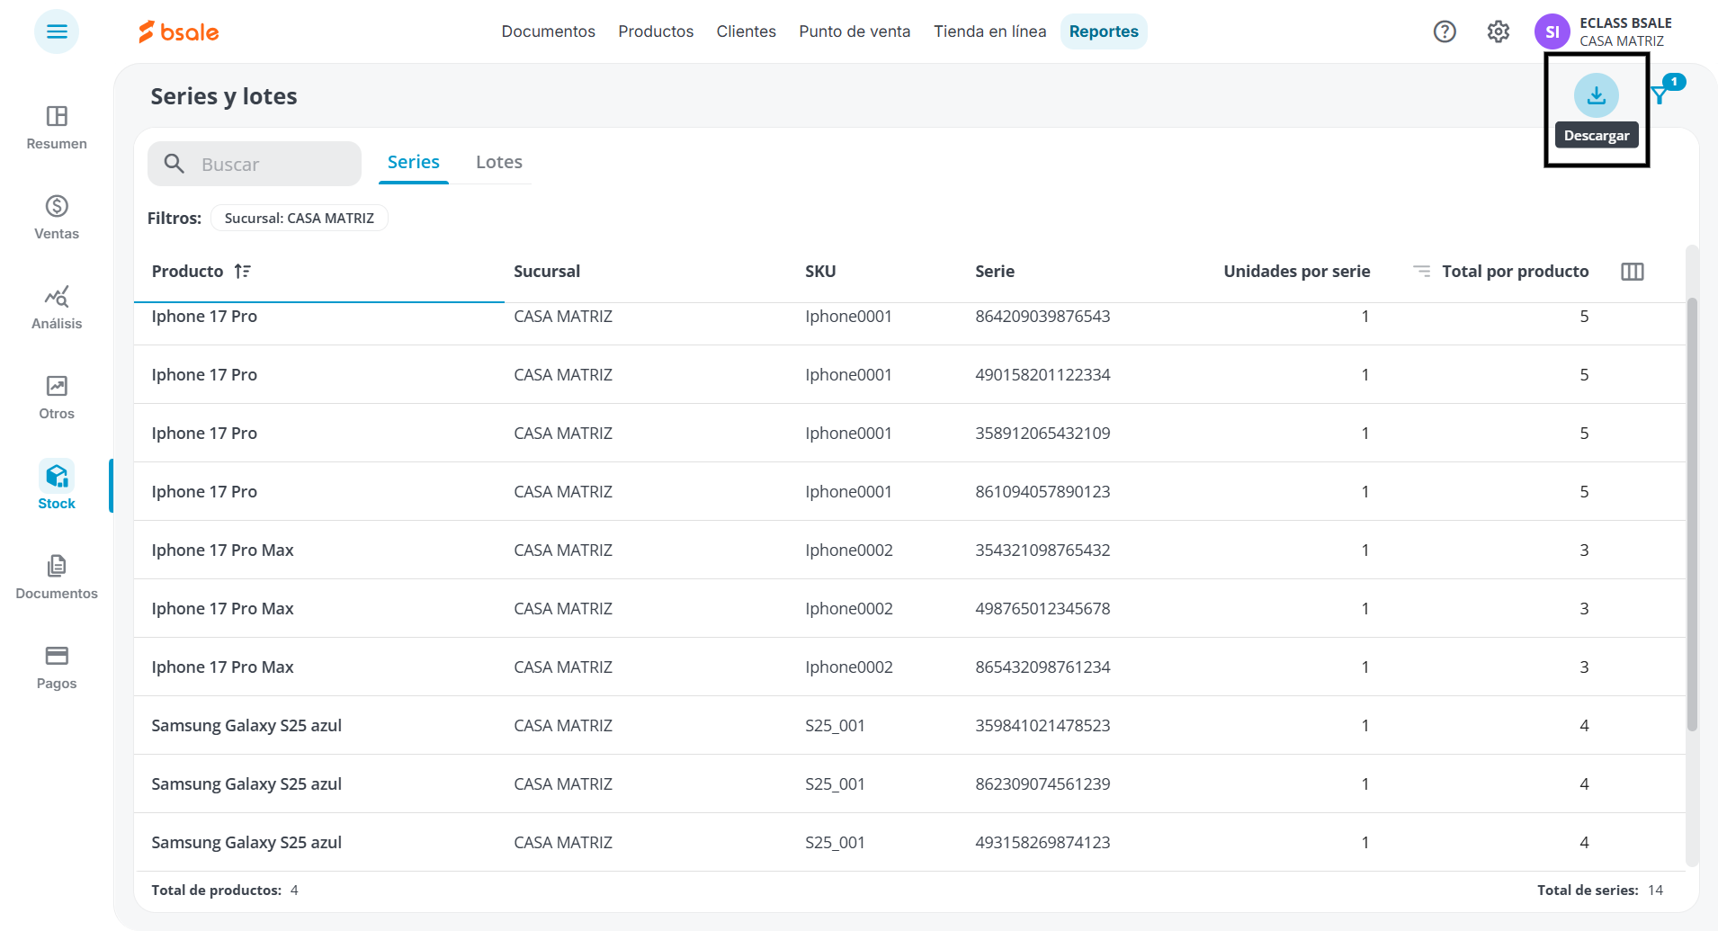
Task: Open Resumen in the sidebar
Action: click(x=57, y=127)
